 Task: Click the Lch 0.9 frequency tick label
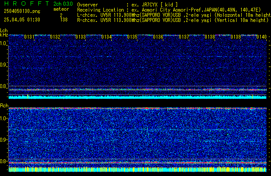tap(3, 65)
